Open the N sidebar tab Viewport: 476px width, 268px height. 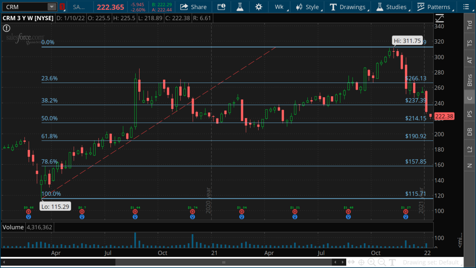470,165
